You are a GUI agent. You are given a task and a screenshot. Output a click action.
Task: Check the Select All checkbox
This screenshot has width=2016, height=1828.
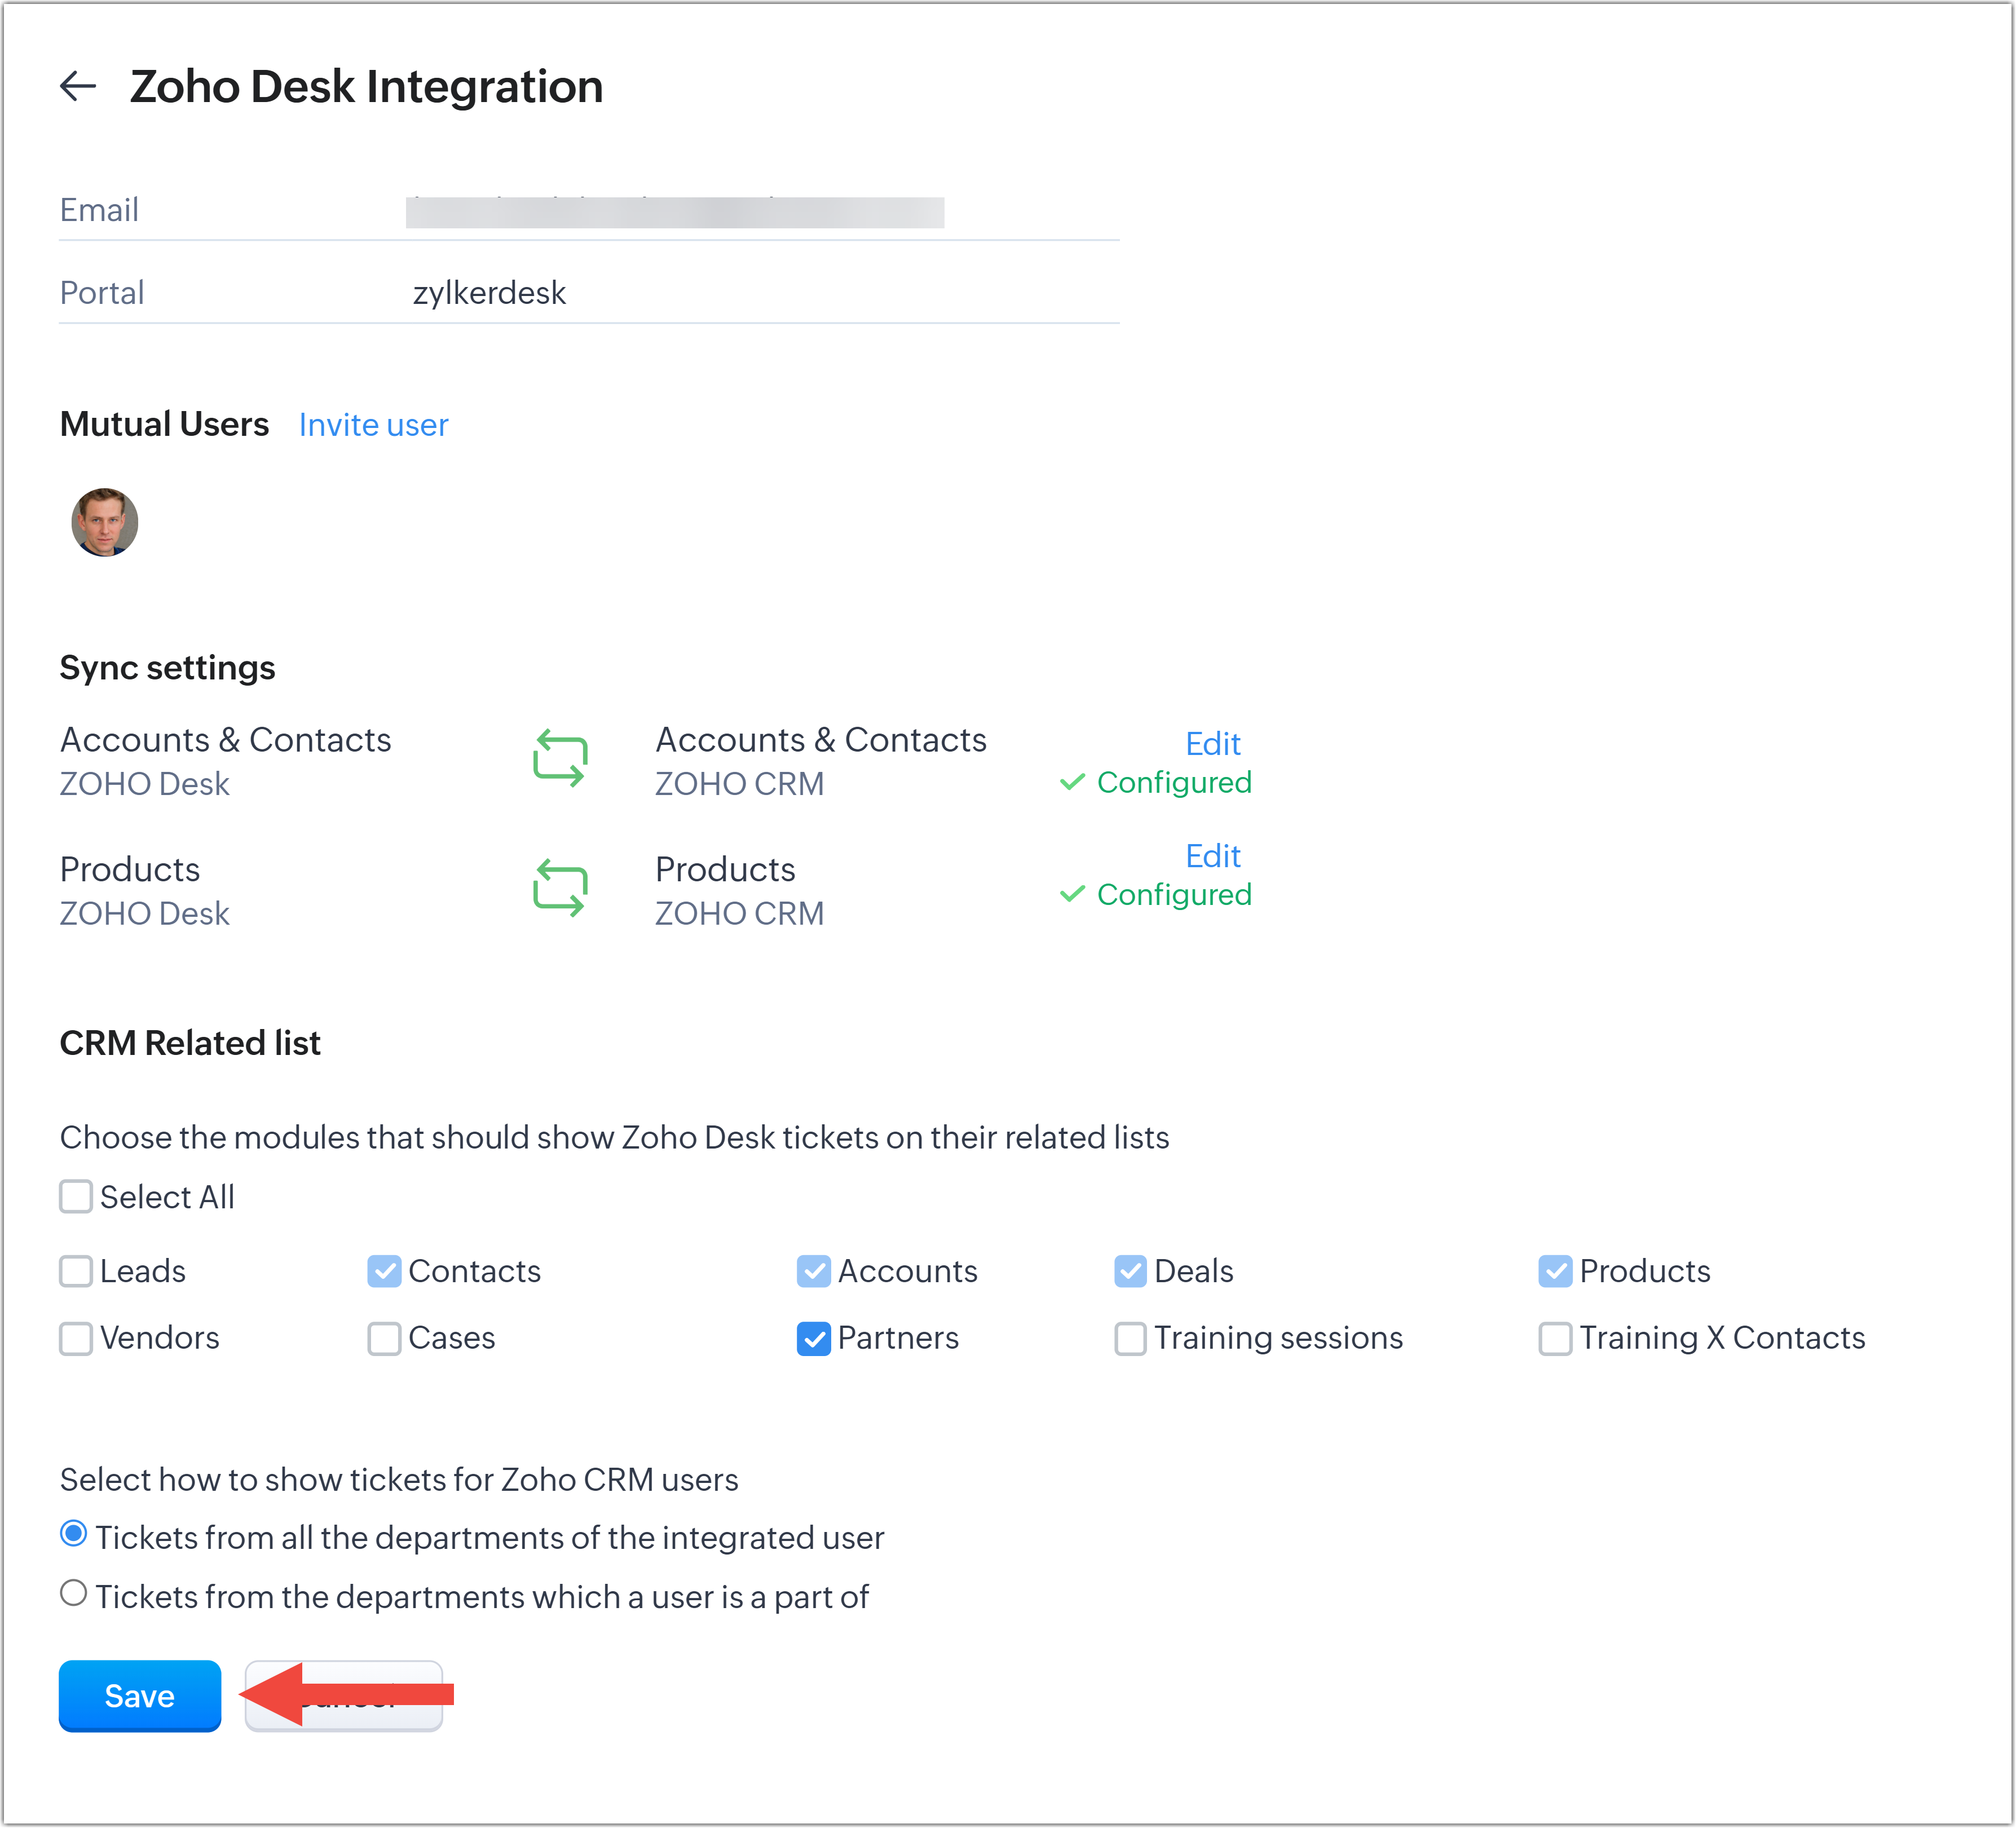click(x=76, y=1197)
